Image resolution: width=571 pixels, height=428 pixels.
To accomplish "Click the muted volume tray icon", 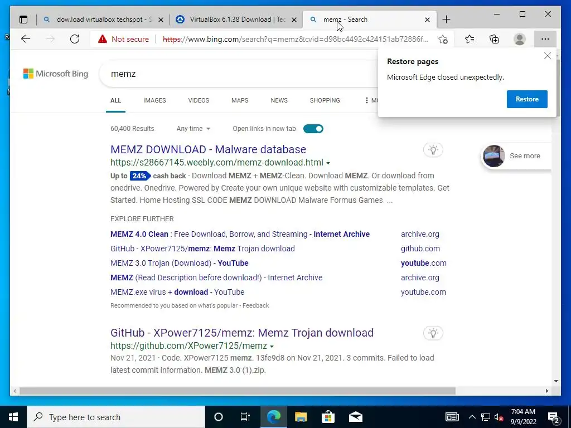I will pyautogui.click(x=499, y=417).
